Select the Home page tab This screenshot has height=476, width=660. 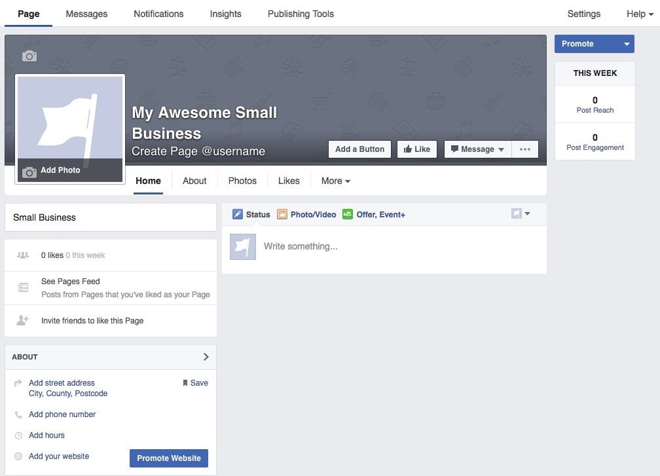(148, 181)
